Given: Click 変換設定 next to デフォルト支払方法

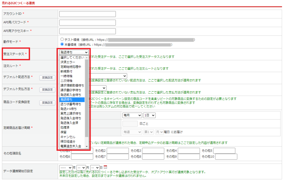Looking at the screenshot, I should pos(47,90).
